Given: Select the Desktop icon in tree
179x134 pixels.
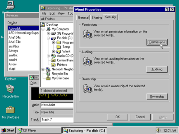Looking at the screenshot, I should [x=43, y=25].
